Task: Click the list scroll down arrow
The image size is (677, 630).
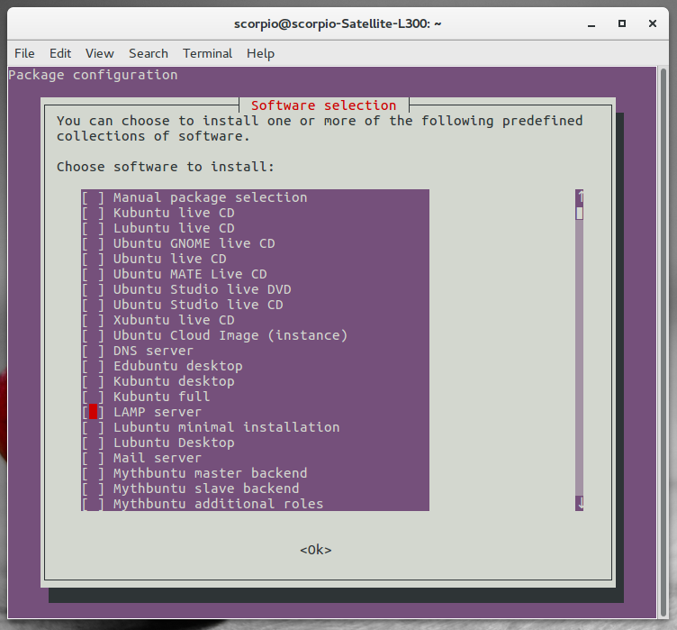Action: [x=580, y=503]
